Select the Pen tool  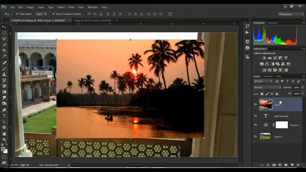[4, 110]
